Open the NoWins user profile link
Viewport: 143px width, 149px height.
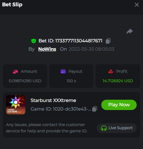click(47, 49)
